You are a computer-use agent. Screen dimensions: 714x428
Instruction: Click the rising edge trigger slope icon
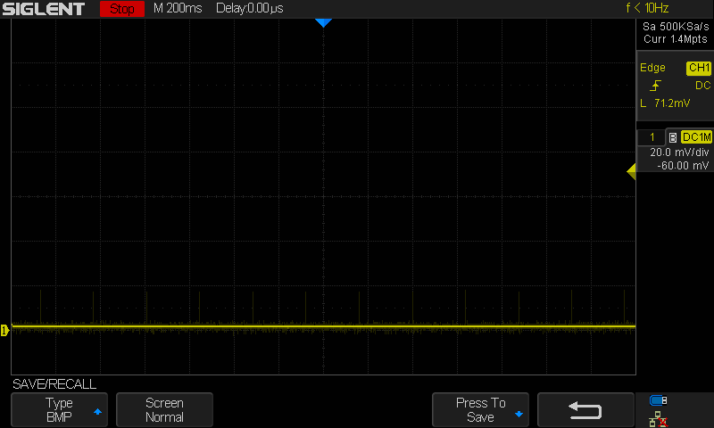coord(655,86)
